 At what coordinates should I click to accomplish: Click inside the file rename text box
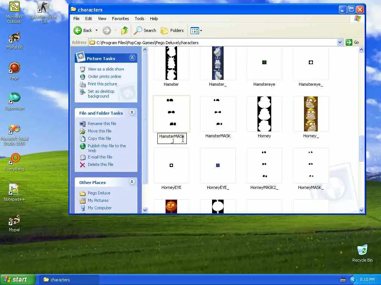click(172, 138)
